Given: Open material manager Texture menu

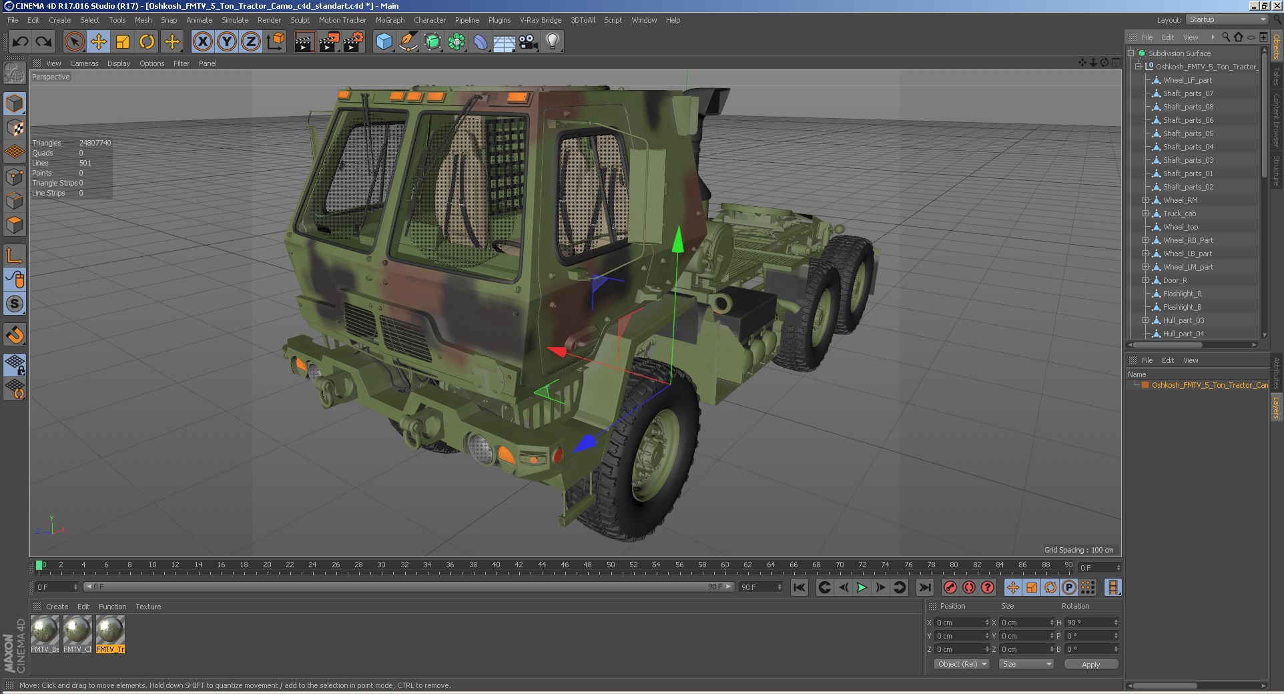Looking at the screenshot, I should [148, 607].
